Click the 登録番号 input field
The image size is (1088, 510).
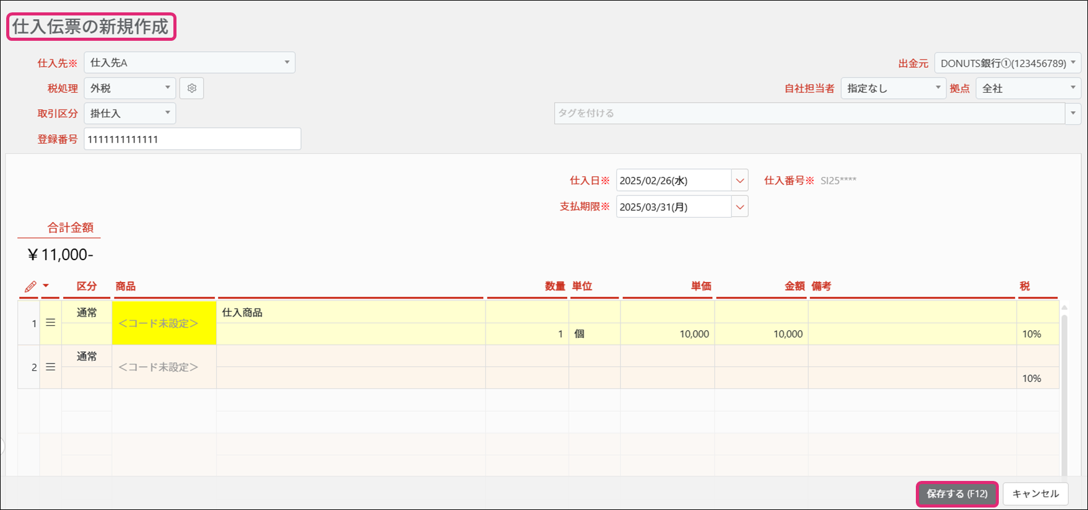193,139
